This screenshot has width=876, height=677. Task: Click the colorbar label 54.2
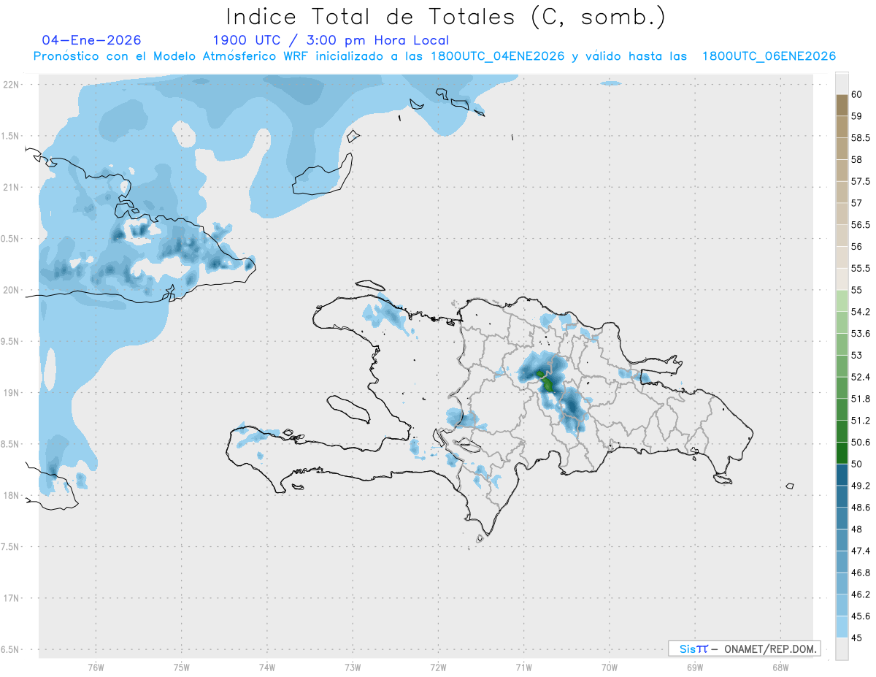(860, 312)
